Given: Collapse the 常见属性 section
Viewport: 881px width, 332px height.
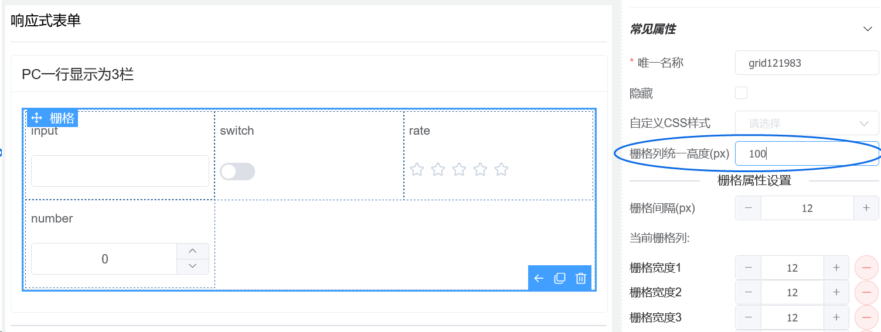Looking at the screenshot, I should pyautogui.click(x=868, y=29).
